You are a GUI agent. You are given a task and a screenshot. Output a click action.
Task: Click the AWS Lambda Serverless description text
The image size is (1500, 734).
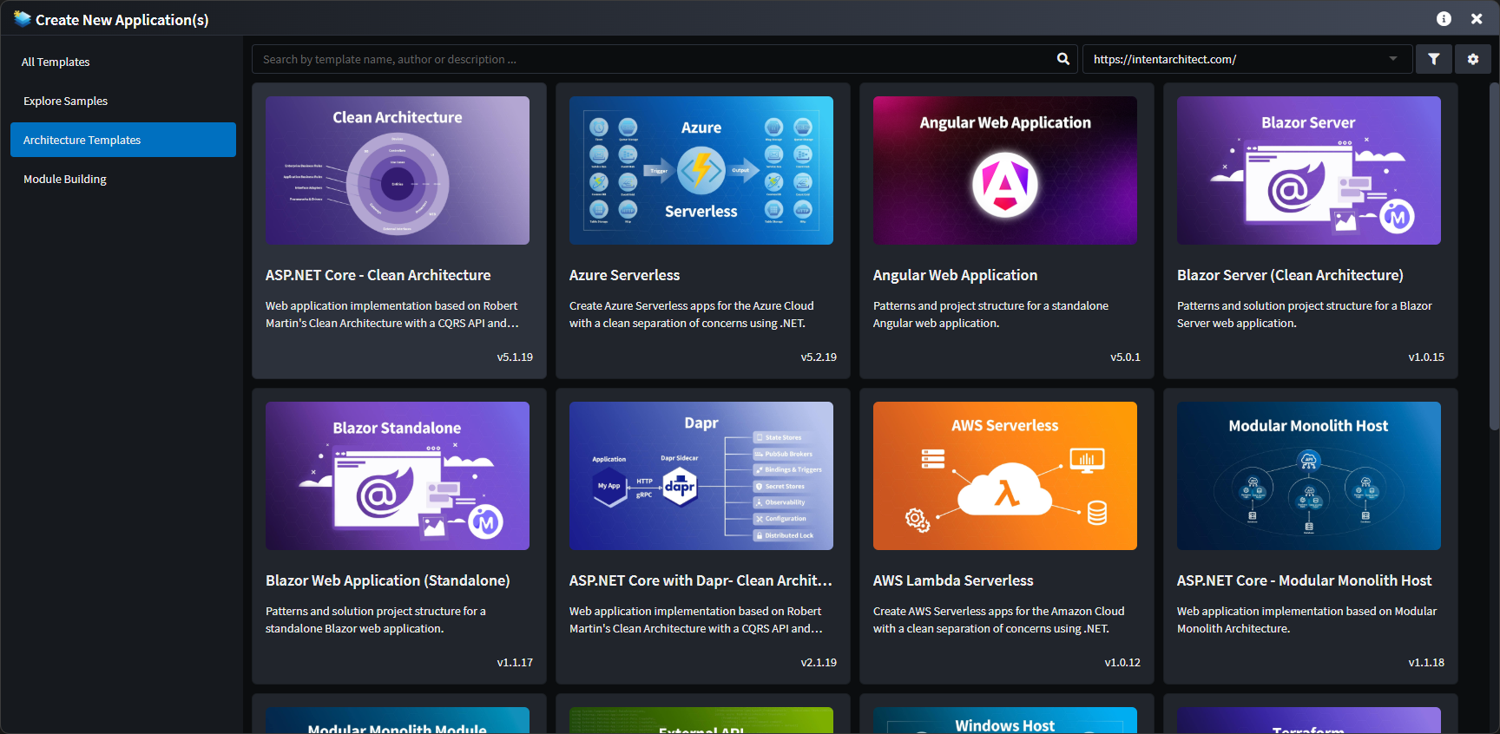tap(998, 619)
